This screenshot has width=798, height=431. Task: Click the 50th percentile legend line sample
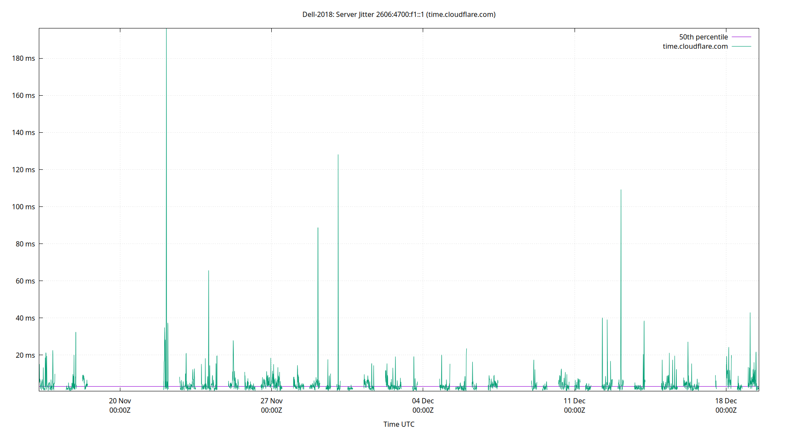point(741,37)
